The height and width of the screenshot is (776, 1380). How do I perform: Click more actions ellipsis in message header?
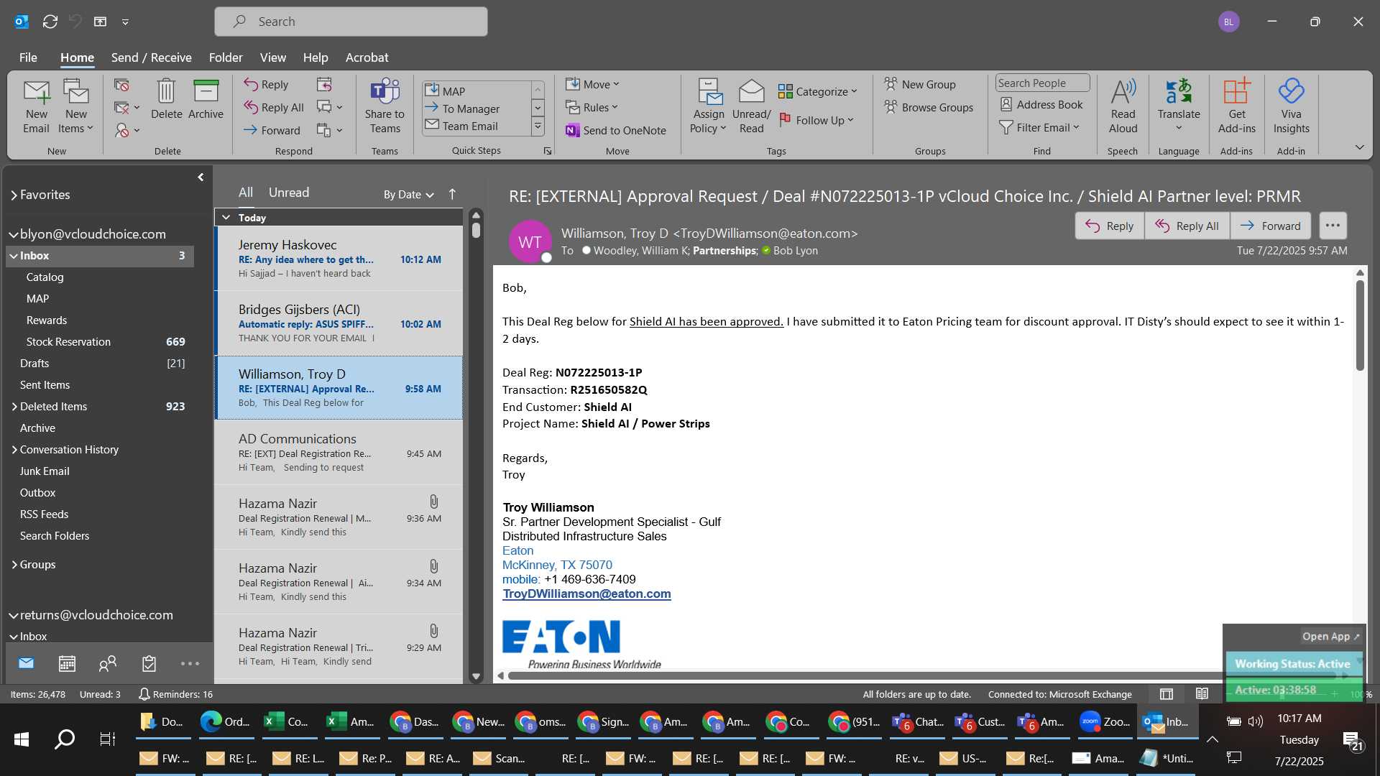[x=1333, y=226]
